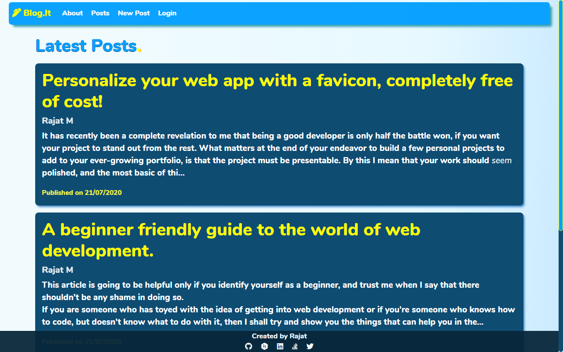Open the HackerRank hexagon icon in footer
563x352 pixels.
pos(264,346)
